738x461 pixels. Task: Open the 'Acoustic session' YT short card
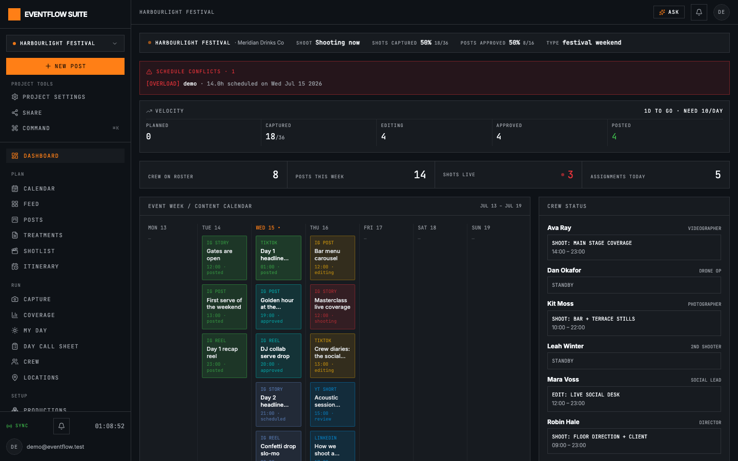coord(333,404)
